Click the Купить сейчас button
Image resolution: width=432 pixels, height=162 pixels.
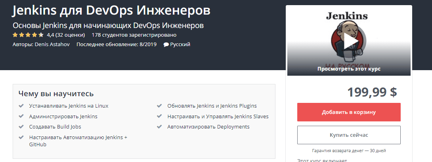coord(349,135)
